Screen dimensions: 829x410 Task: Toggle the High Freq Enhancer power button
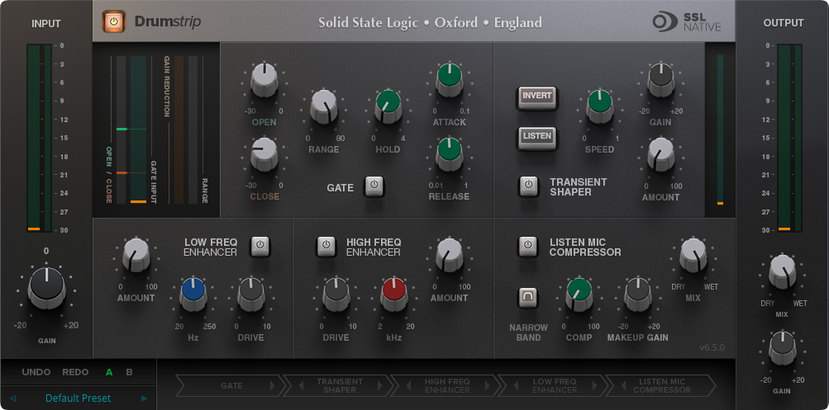tap(326, 247)
